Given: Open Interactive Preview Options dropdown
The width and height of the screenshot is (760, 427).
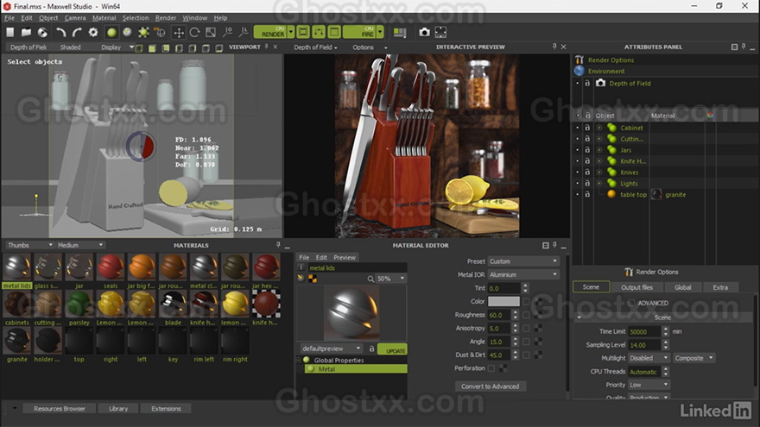Looking at the screenshot, I should (x=370, y=47).
